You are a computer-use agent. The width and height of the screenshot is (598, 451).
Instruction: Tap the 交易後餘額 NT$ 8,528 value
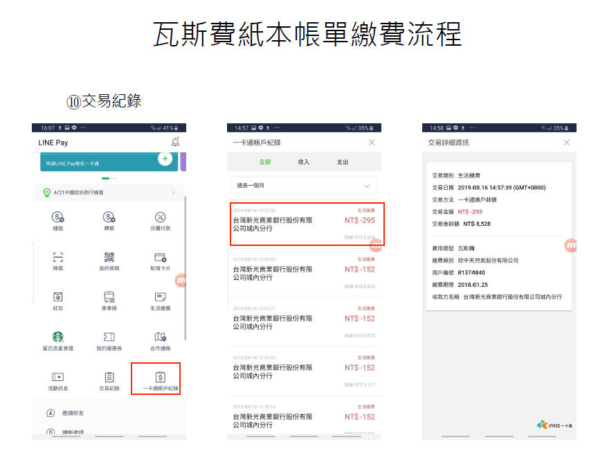(x=477, y=224)
